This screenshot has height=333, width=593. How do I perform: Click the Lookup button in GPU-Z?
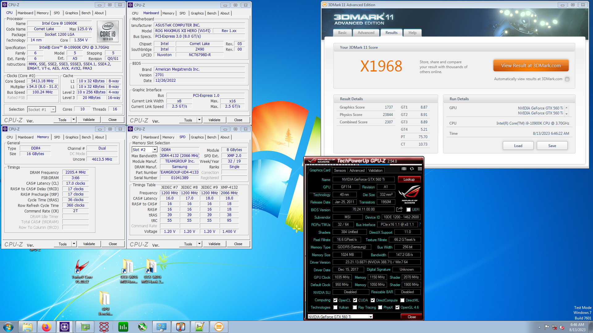[409, 179]
